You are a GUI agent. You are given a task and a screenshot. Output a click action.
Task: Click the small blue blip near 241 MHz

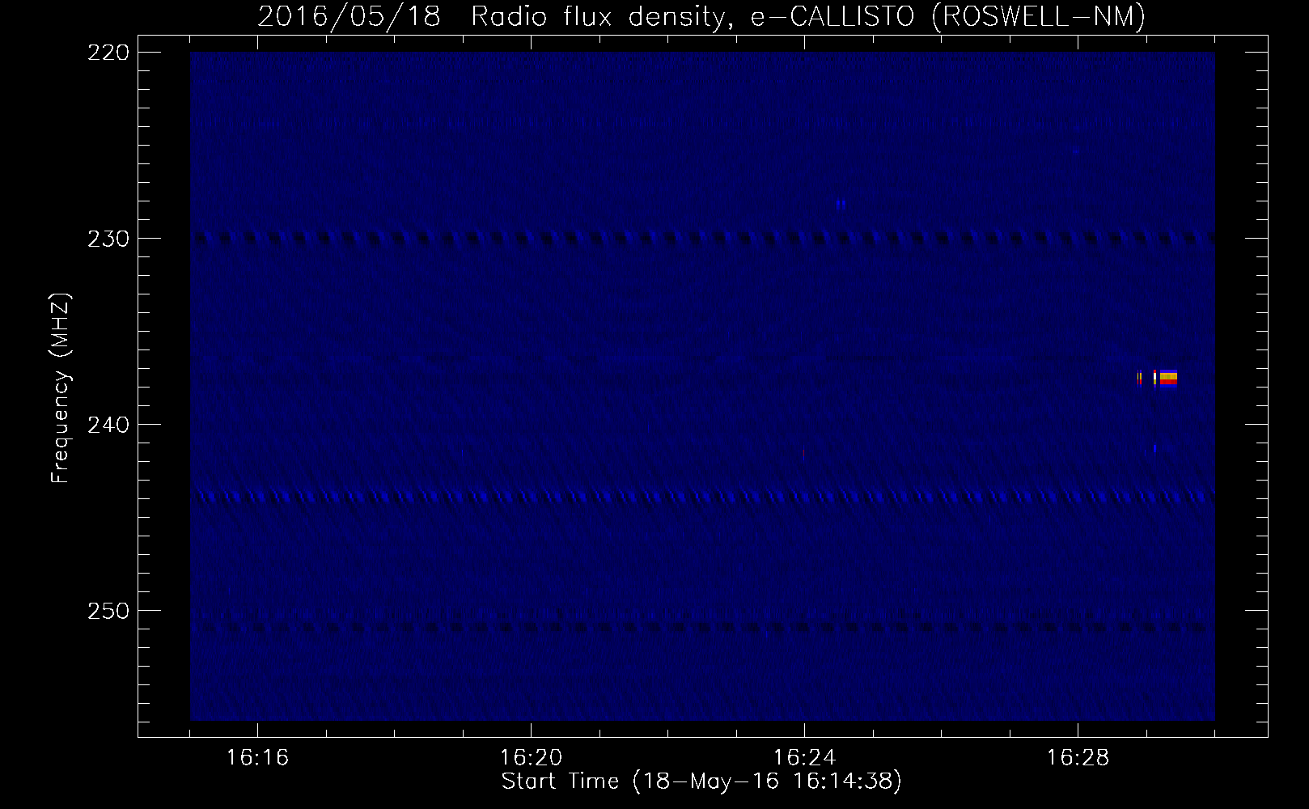(x=1155, y=447)
